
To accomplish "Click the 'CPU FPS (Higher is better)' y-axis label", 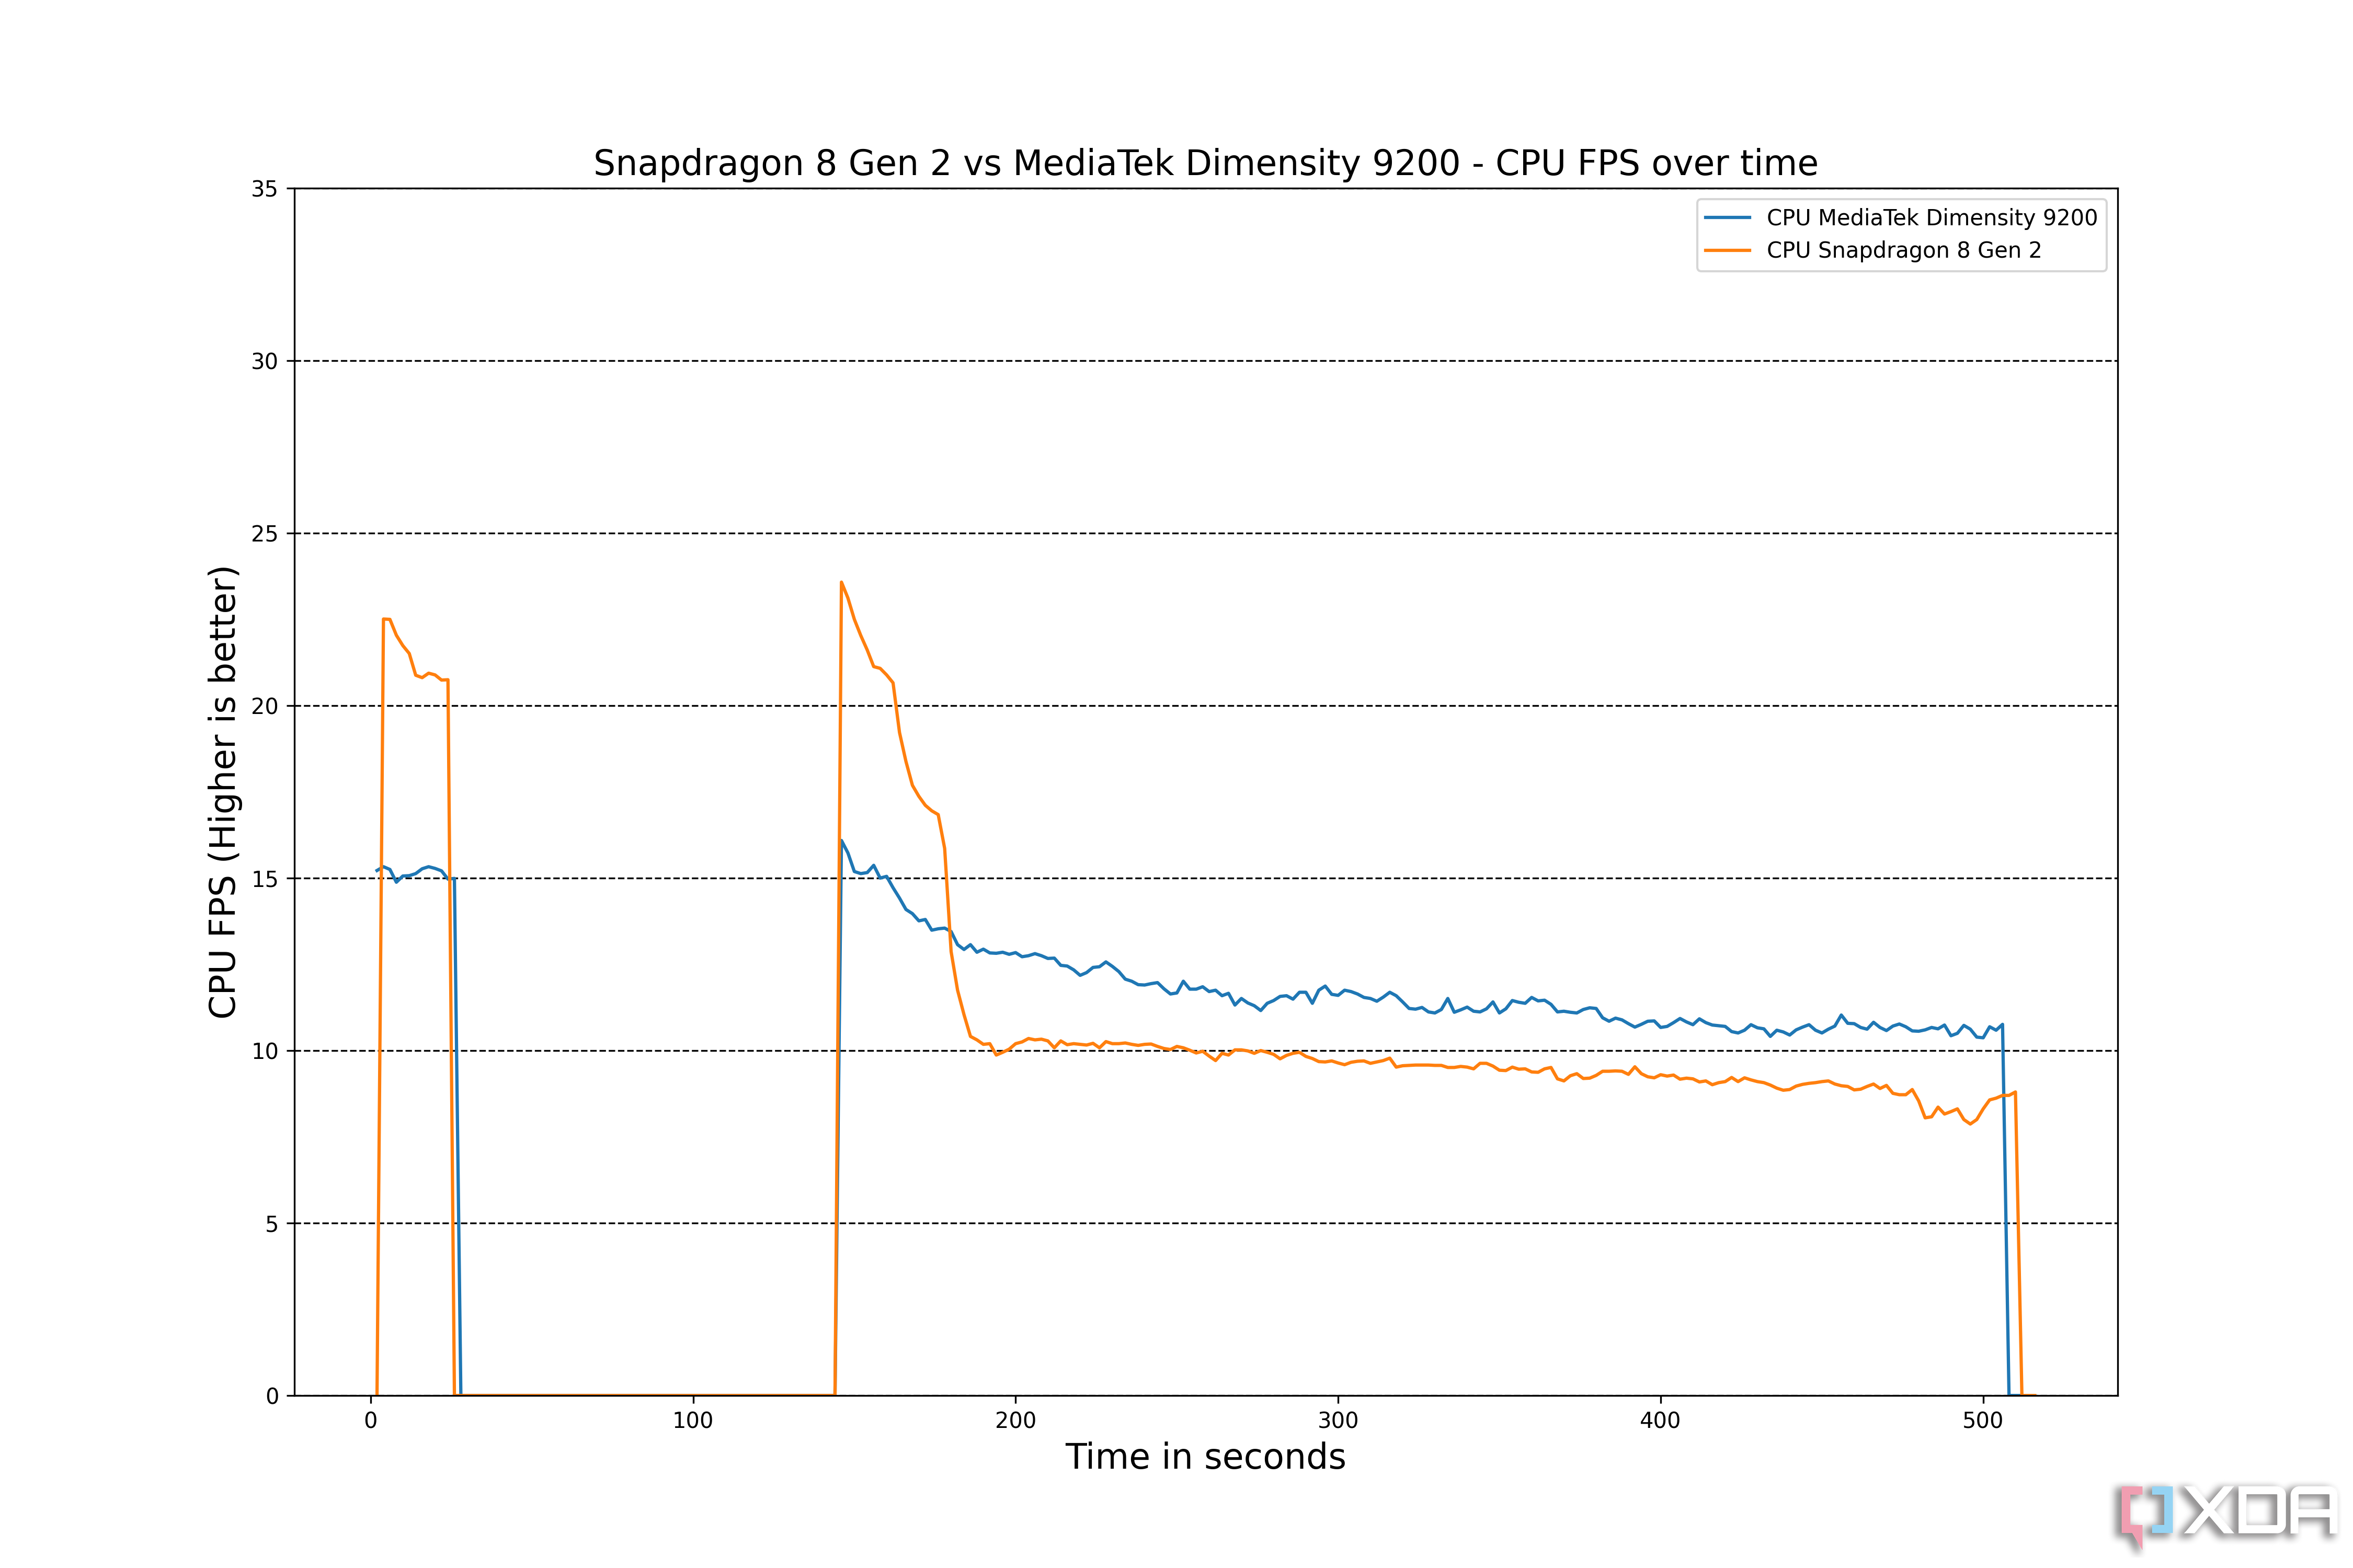I will [223, 792].
